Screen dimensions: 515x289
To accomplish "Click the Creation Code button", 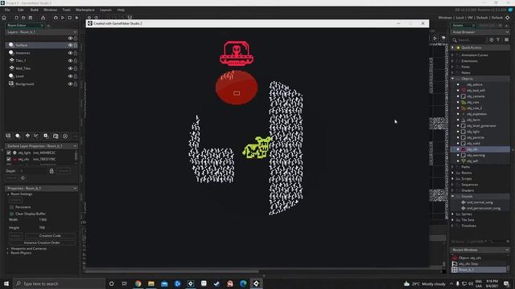I will click(50, 235).
